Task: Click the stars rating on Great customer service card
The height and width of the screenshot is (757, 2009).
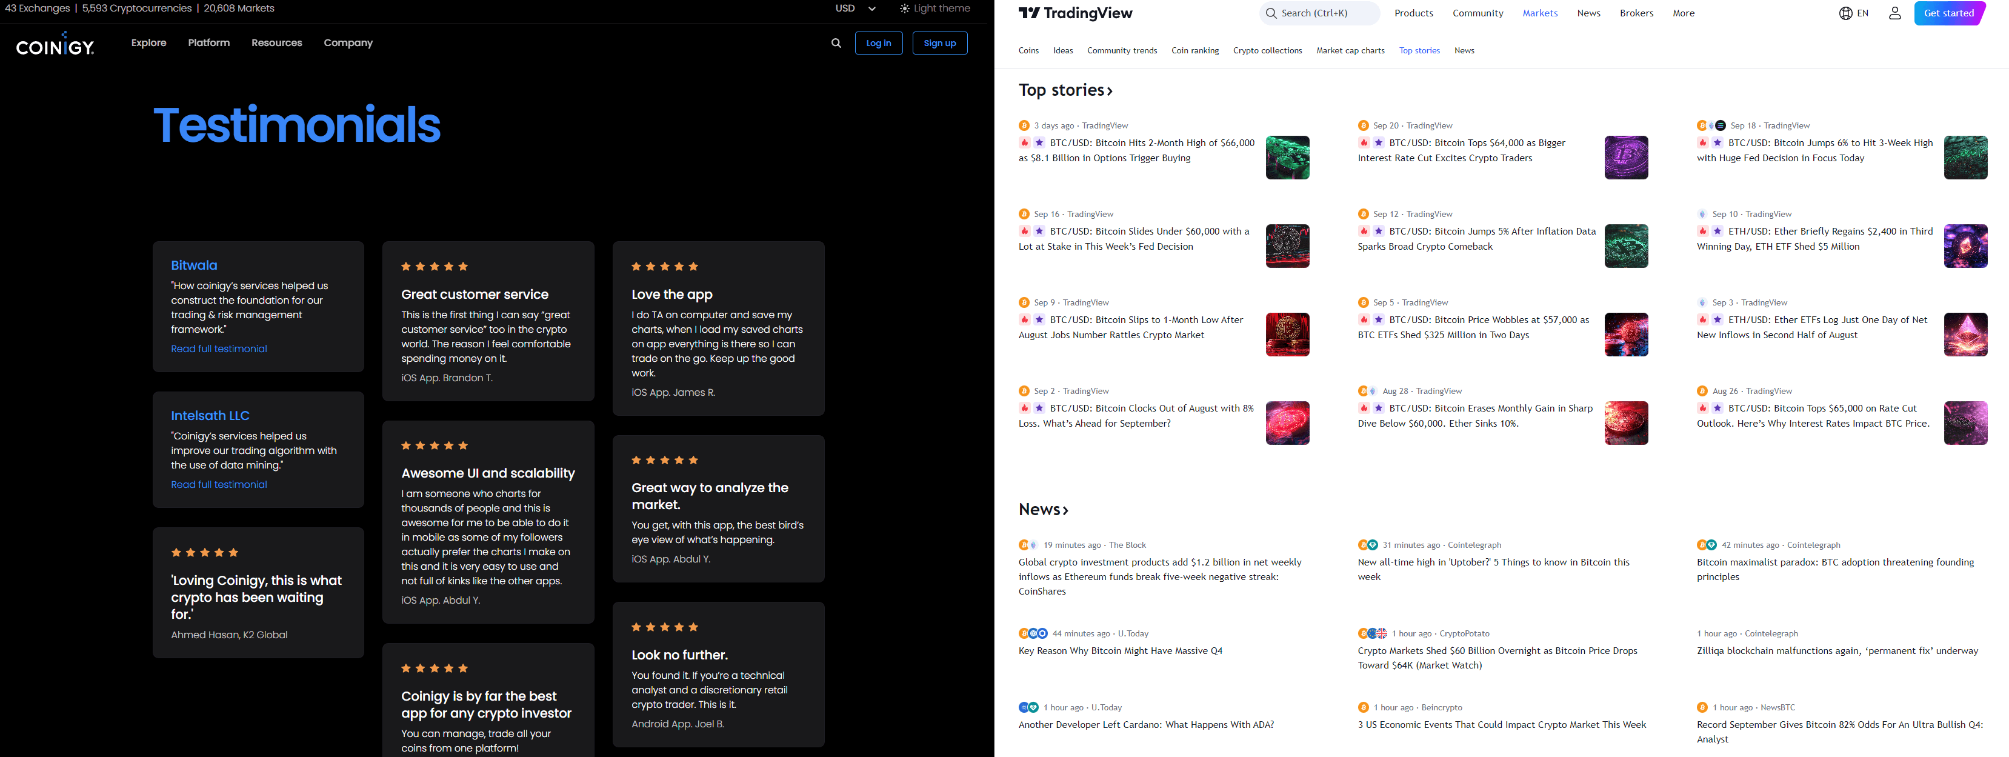Action: 435,267
